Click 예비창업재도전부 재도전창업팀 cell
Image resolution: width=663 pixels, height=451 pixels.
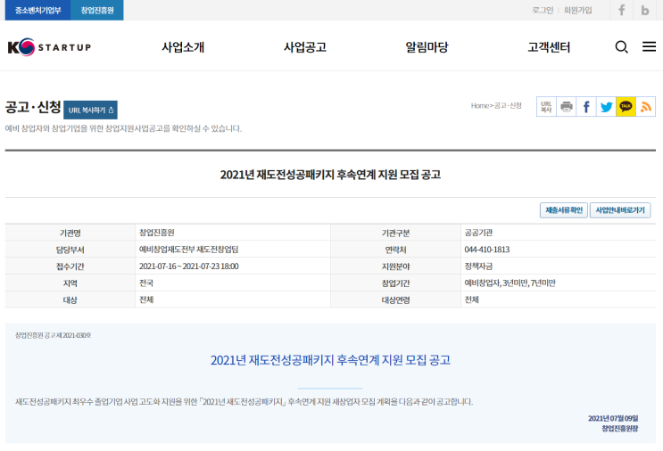point(188,250)
